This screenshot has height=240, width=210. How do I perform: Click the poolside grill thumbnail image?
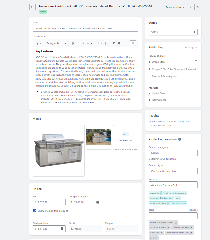tap(99, 137)
